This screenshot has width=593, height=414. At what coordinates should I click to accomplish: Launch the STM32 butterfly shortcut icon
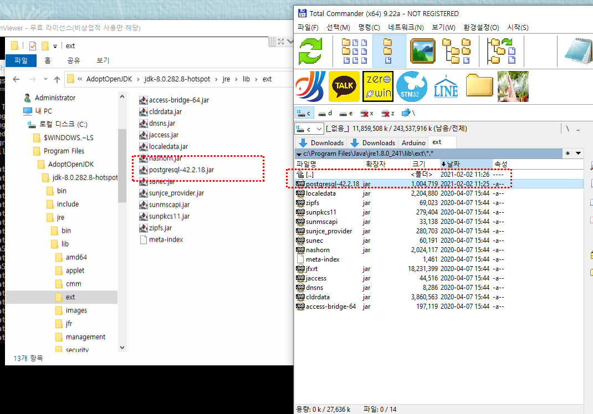pos(411,86)
